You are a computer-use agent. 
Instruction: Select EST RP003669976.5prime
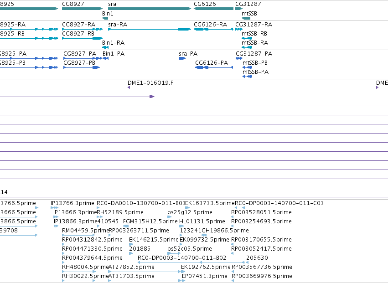click(x=262, y=276)
